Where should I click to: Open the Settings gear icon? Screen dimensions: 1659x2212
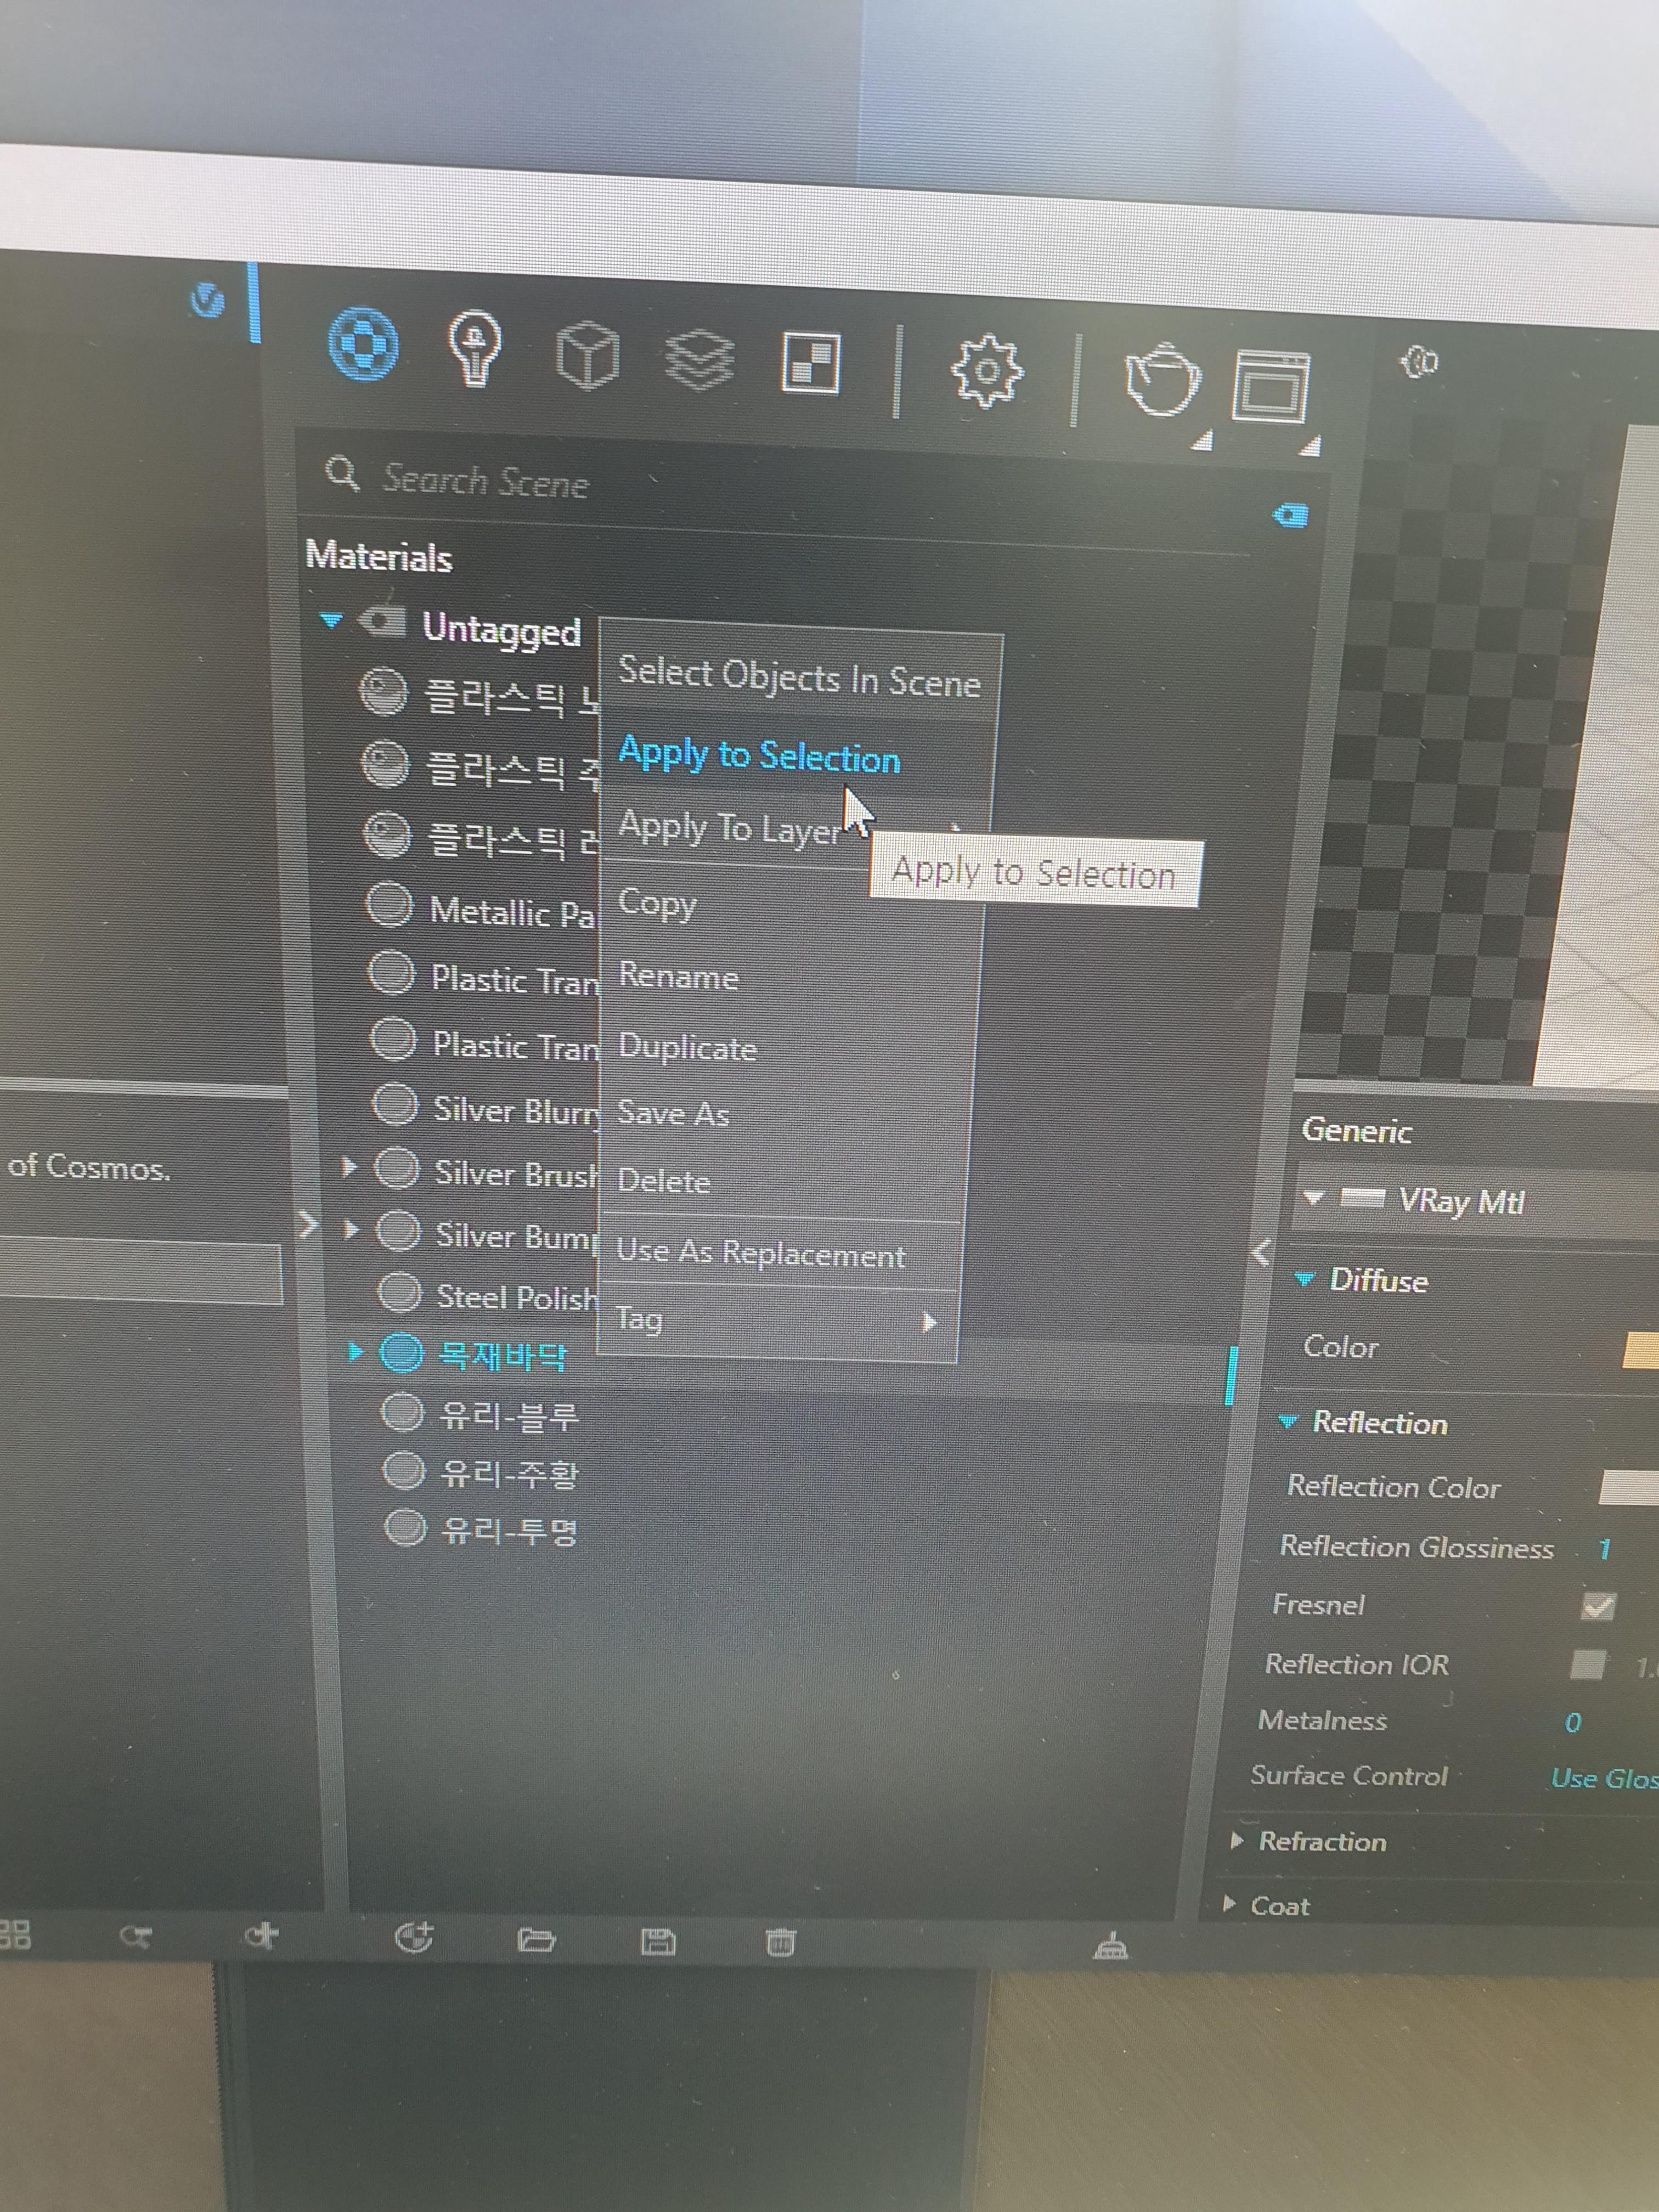986,372
